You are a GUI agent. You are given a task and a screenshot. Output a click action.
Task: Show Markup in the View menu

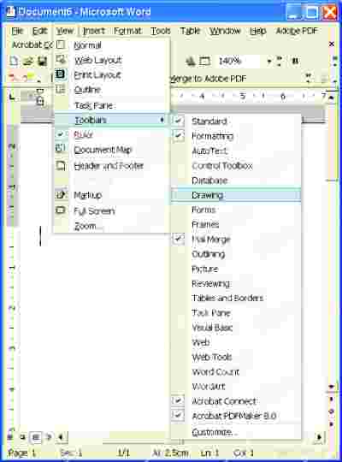112,195
